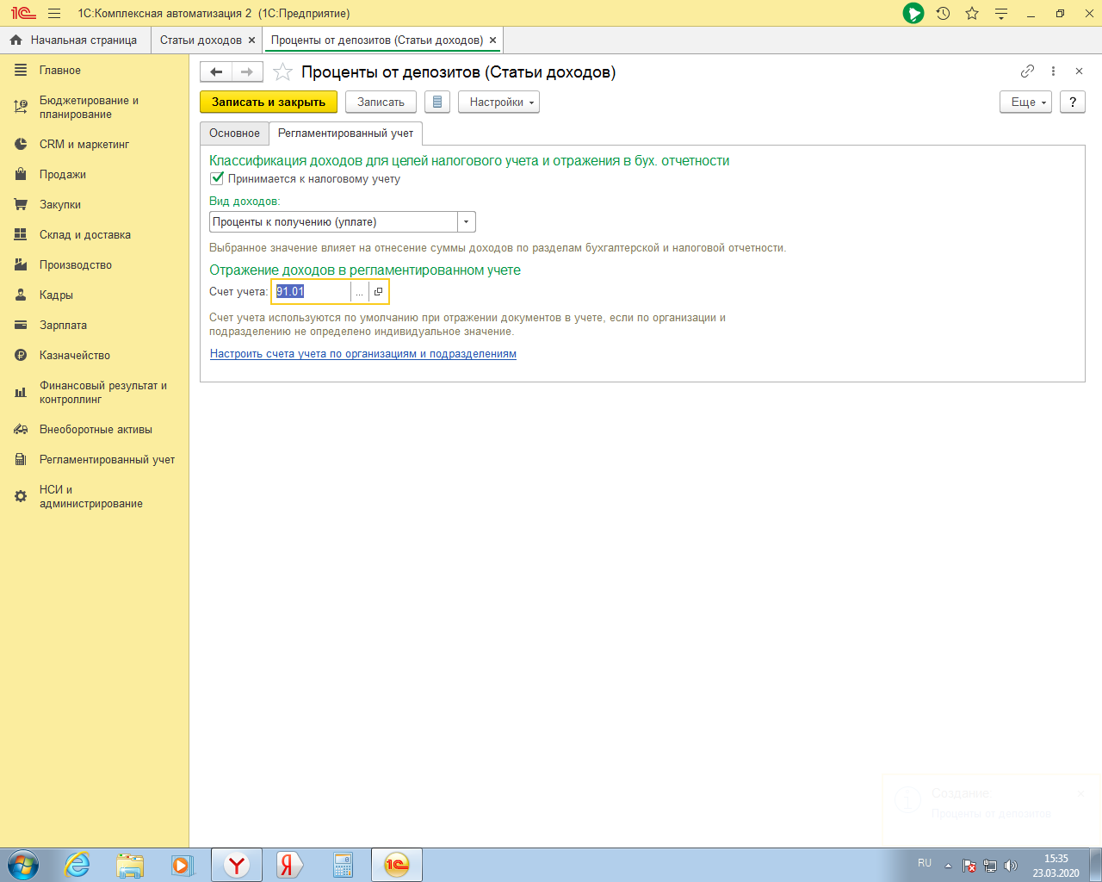The height and width of the screenshot is (882, 1102).
Task: Open the form's three-dot options menu
Action: pos(1053,71)
